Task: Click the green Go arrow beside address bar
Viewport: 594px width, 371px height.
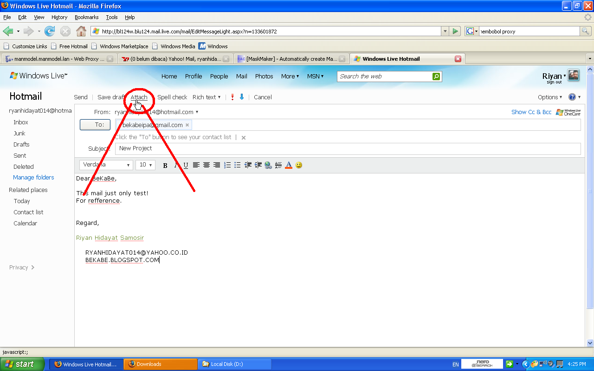Action: pos(455,32)
